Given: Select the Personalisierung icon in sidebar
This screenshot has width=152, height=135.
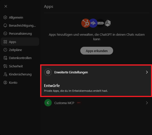Looking at the screenshot, I should click(5, 33).
